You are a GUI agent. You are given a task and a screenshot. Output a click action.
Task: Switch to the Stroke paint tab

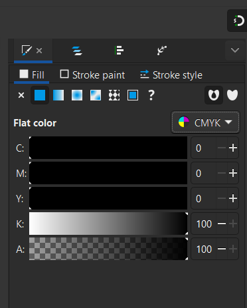92,75
